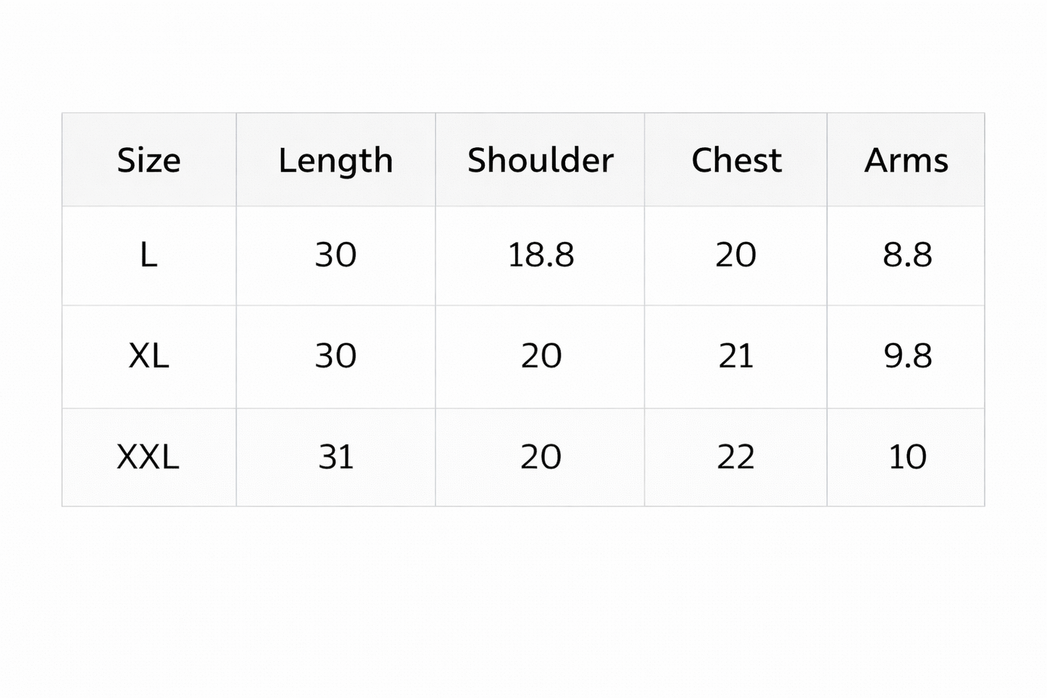Click the Arms column header
This screenshot has height=698, width=1047.
coord(906,160)
